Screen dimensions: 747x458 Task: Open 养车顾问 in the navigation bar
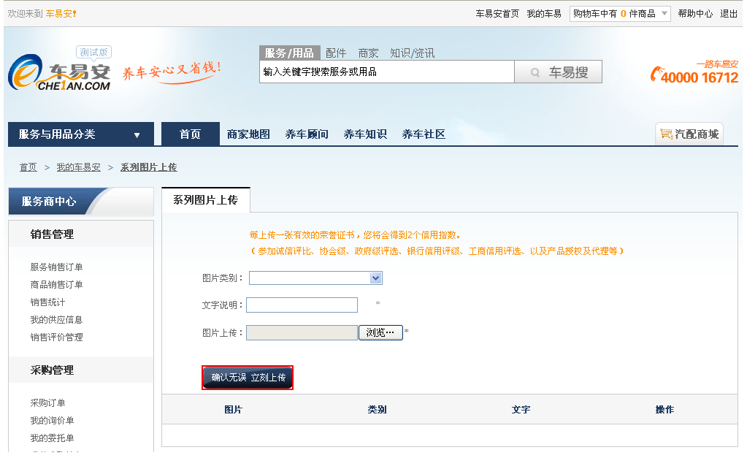tap(307, 134)
